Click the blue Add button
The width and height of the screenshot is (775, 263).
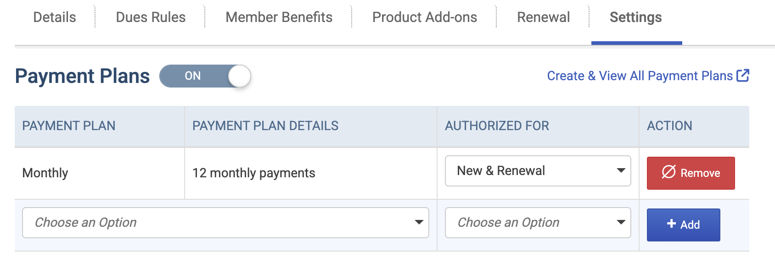[x=684, y=225]
